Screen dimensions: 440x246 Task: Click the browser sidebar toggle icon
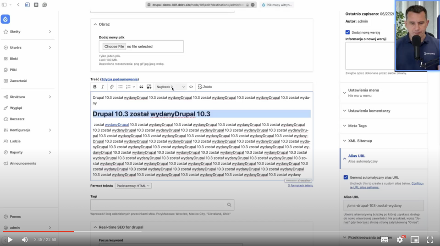pos(4,5)
